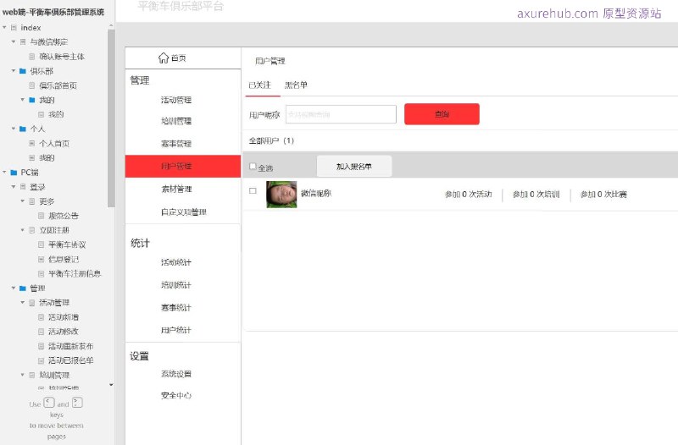Screen dimensions: 678x445
Task: Open 俱乐部首页 page in tree
Action: (x=58, y=85)
